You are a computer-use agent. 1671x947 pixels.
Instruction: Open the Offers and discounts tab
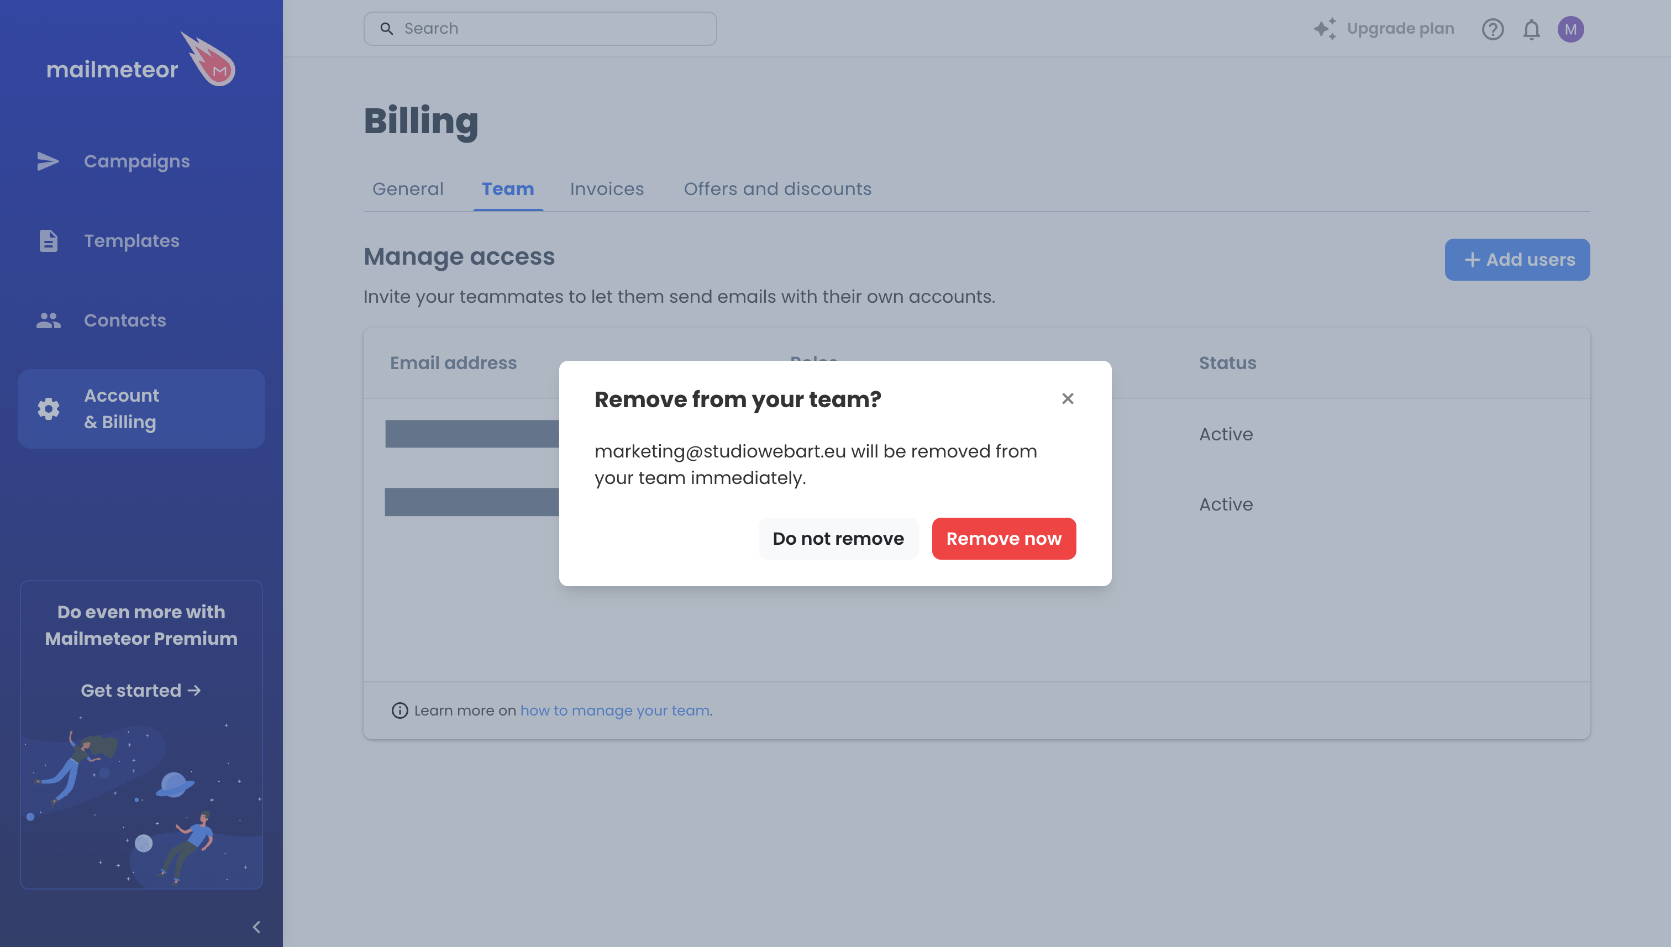(777, 188)
